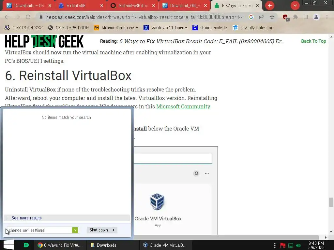This screenshot has height=250, width=334.
Task: Click the horizontal page scrollbar
Action: [x=227, y=237]
